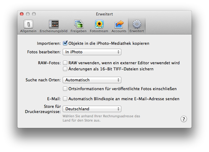Screen dimensions: 209x152
Task: Click the round help question mark button
Action: (183, 119)
